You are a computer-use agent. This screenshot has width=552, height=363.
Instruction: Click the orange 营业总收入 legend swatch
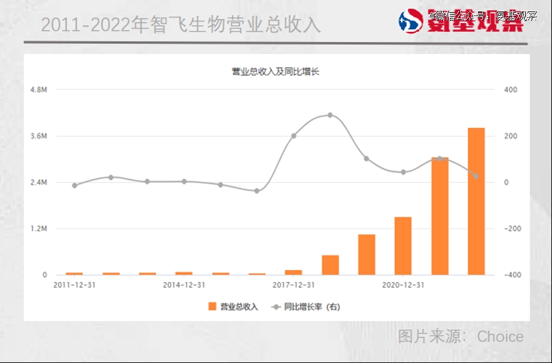(212, 306)
